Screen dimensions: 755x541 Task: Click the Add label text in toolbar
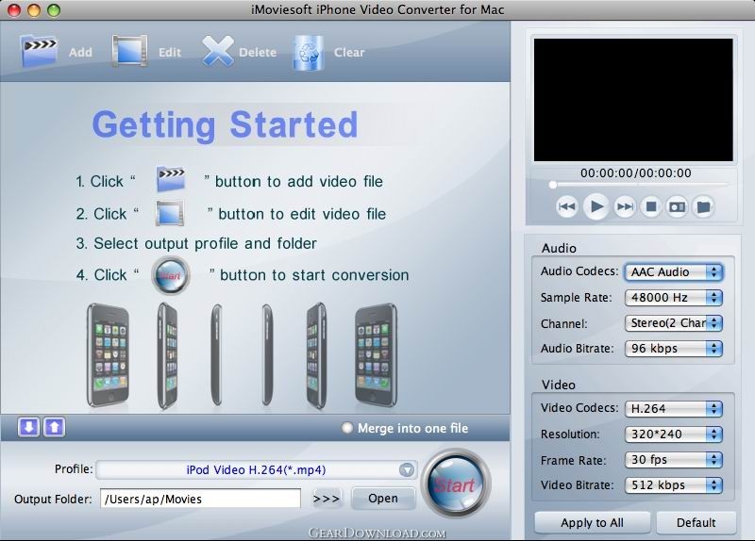point(80,52)
